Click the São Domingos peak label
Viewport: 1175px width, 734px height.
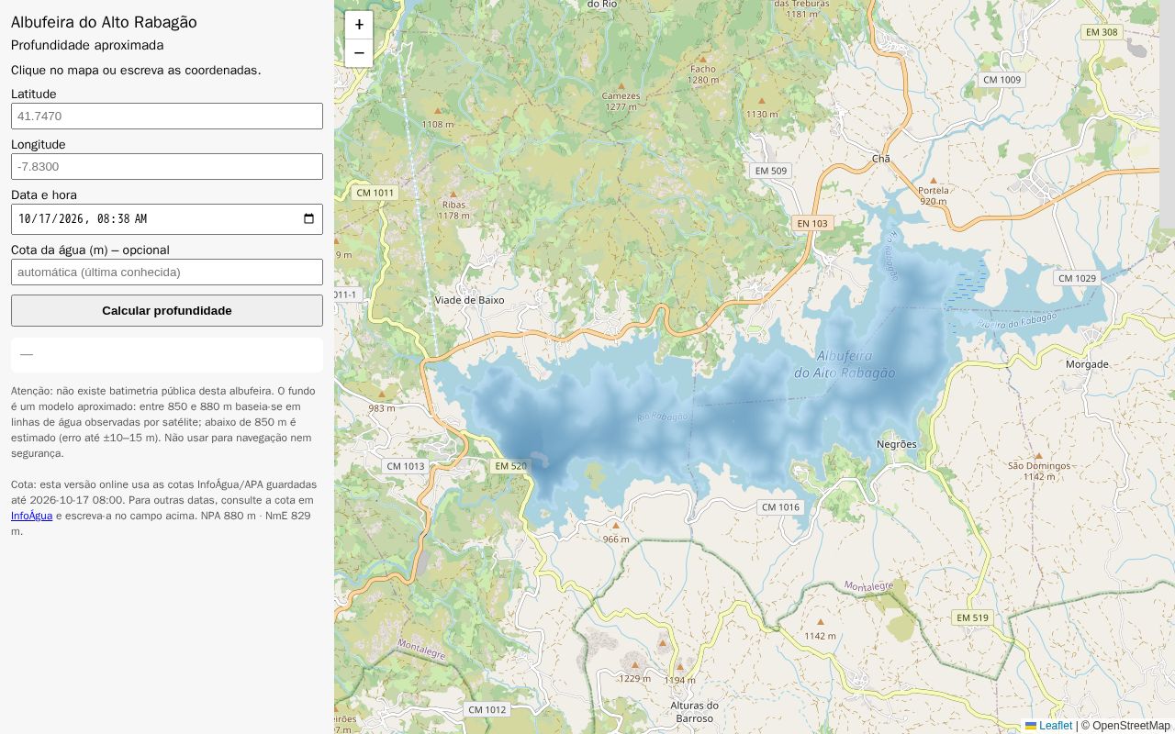[x=1039, y=471]
